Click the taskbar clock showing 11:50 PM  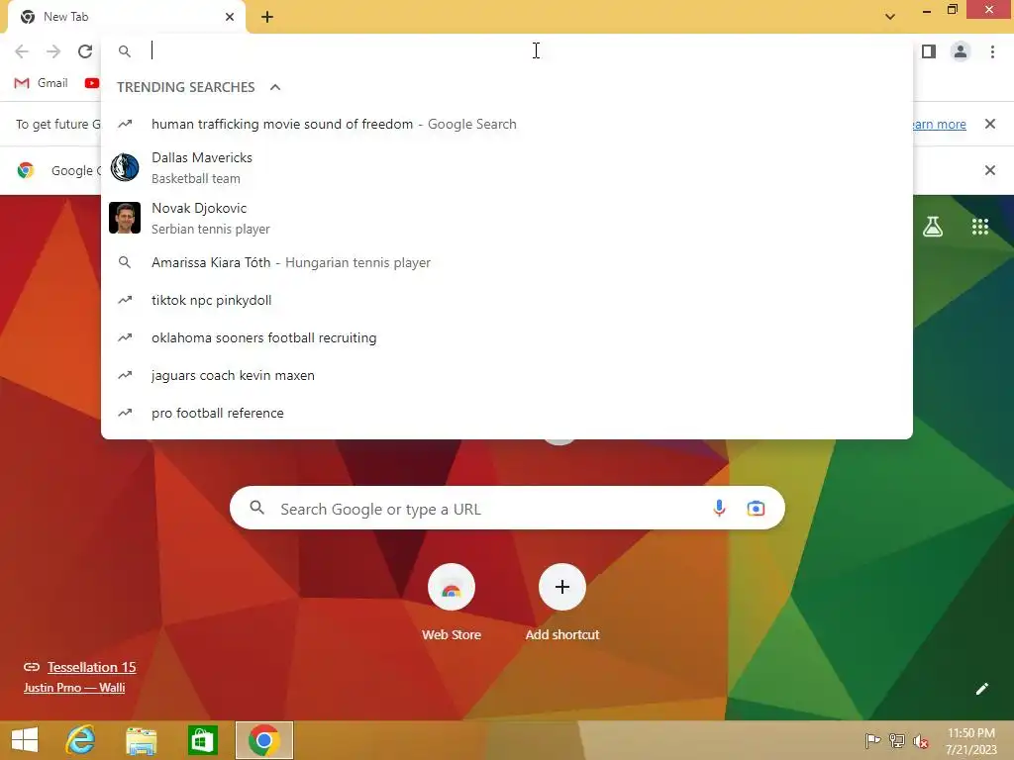[970, 740]
